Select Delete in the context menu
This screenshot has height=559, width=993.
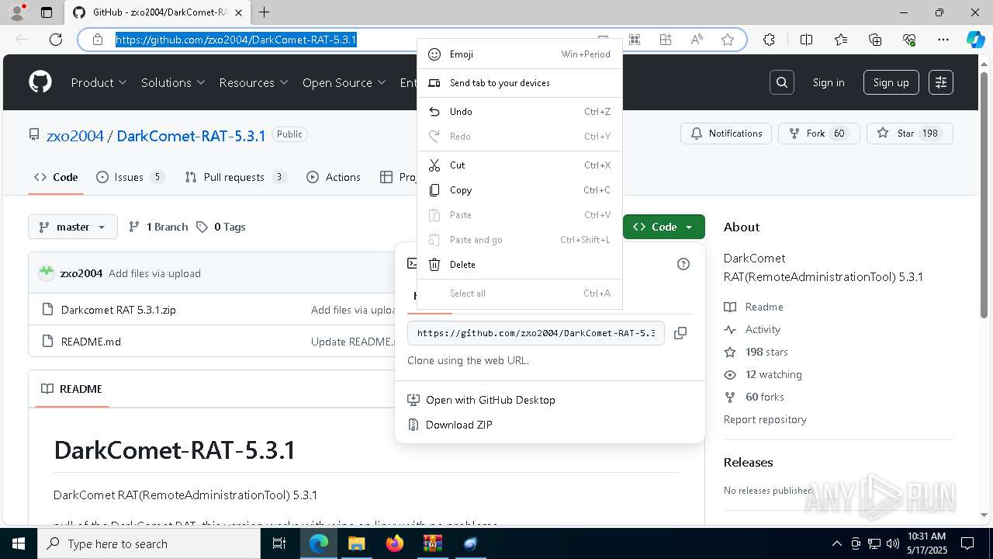520,265
